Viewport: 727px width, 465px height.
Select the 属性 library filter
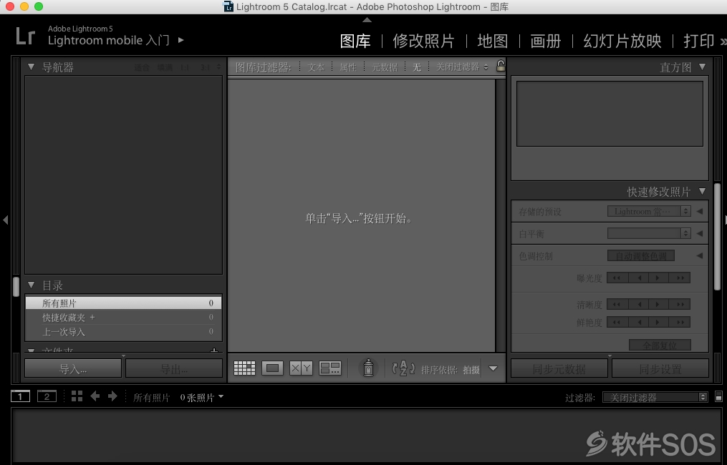pos(347,67)
